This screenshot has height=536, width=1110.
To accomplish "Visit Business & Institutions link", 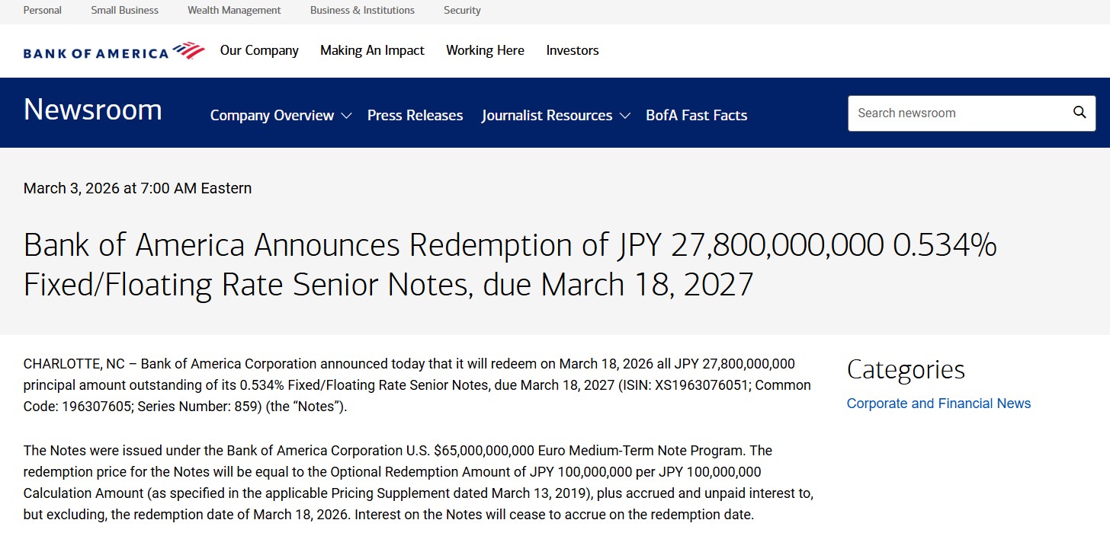I will click(362, 10).
